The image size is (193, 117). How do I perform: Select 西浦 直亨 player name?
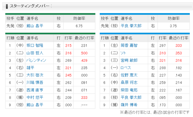point(35,90)
